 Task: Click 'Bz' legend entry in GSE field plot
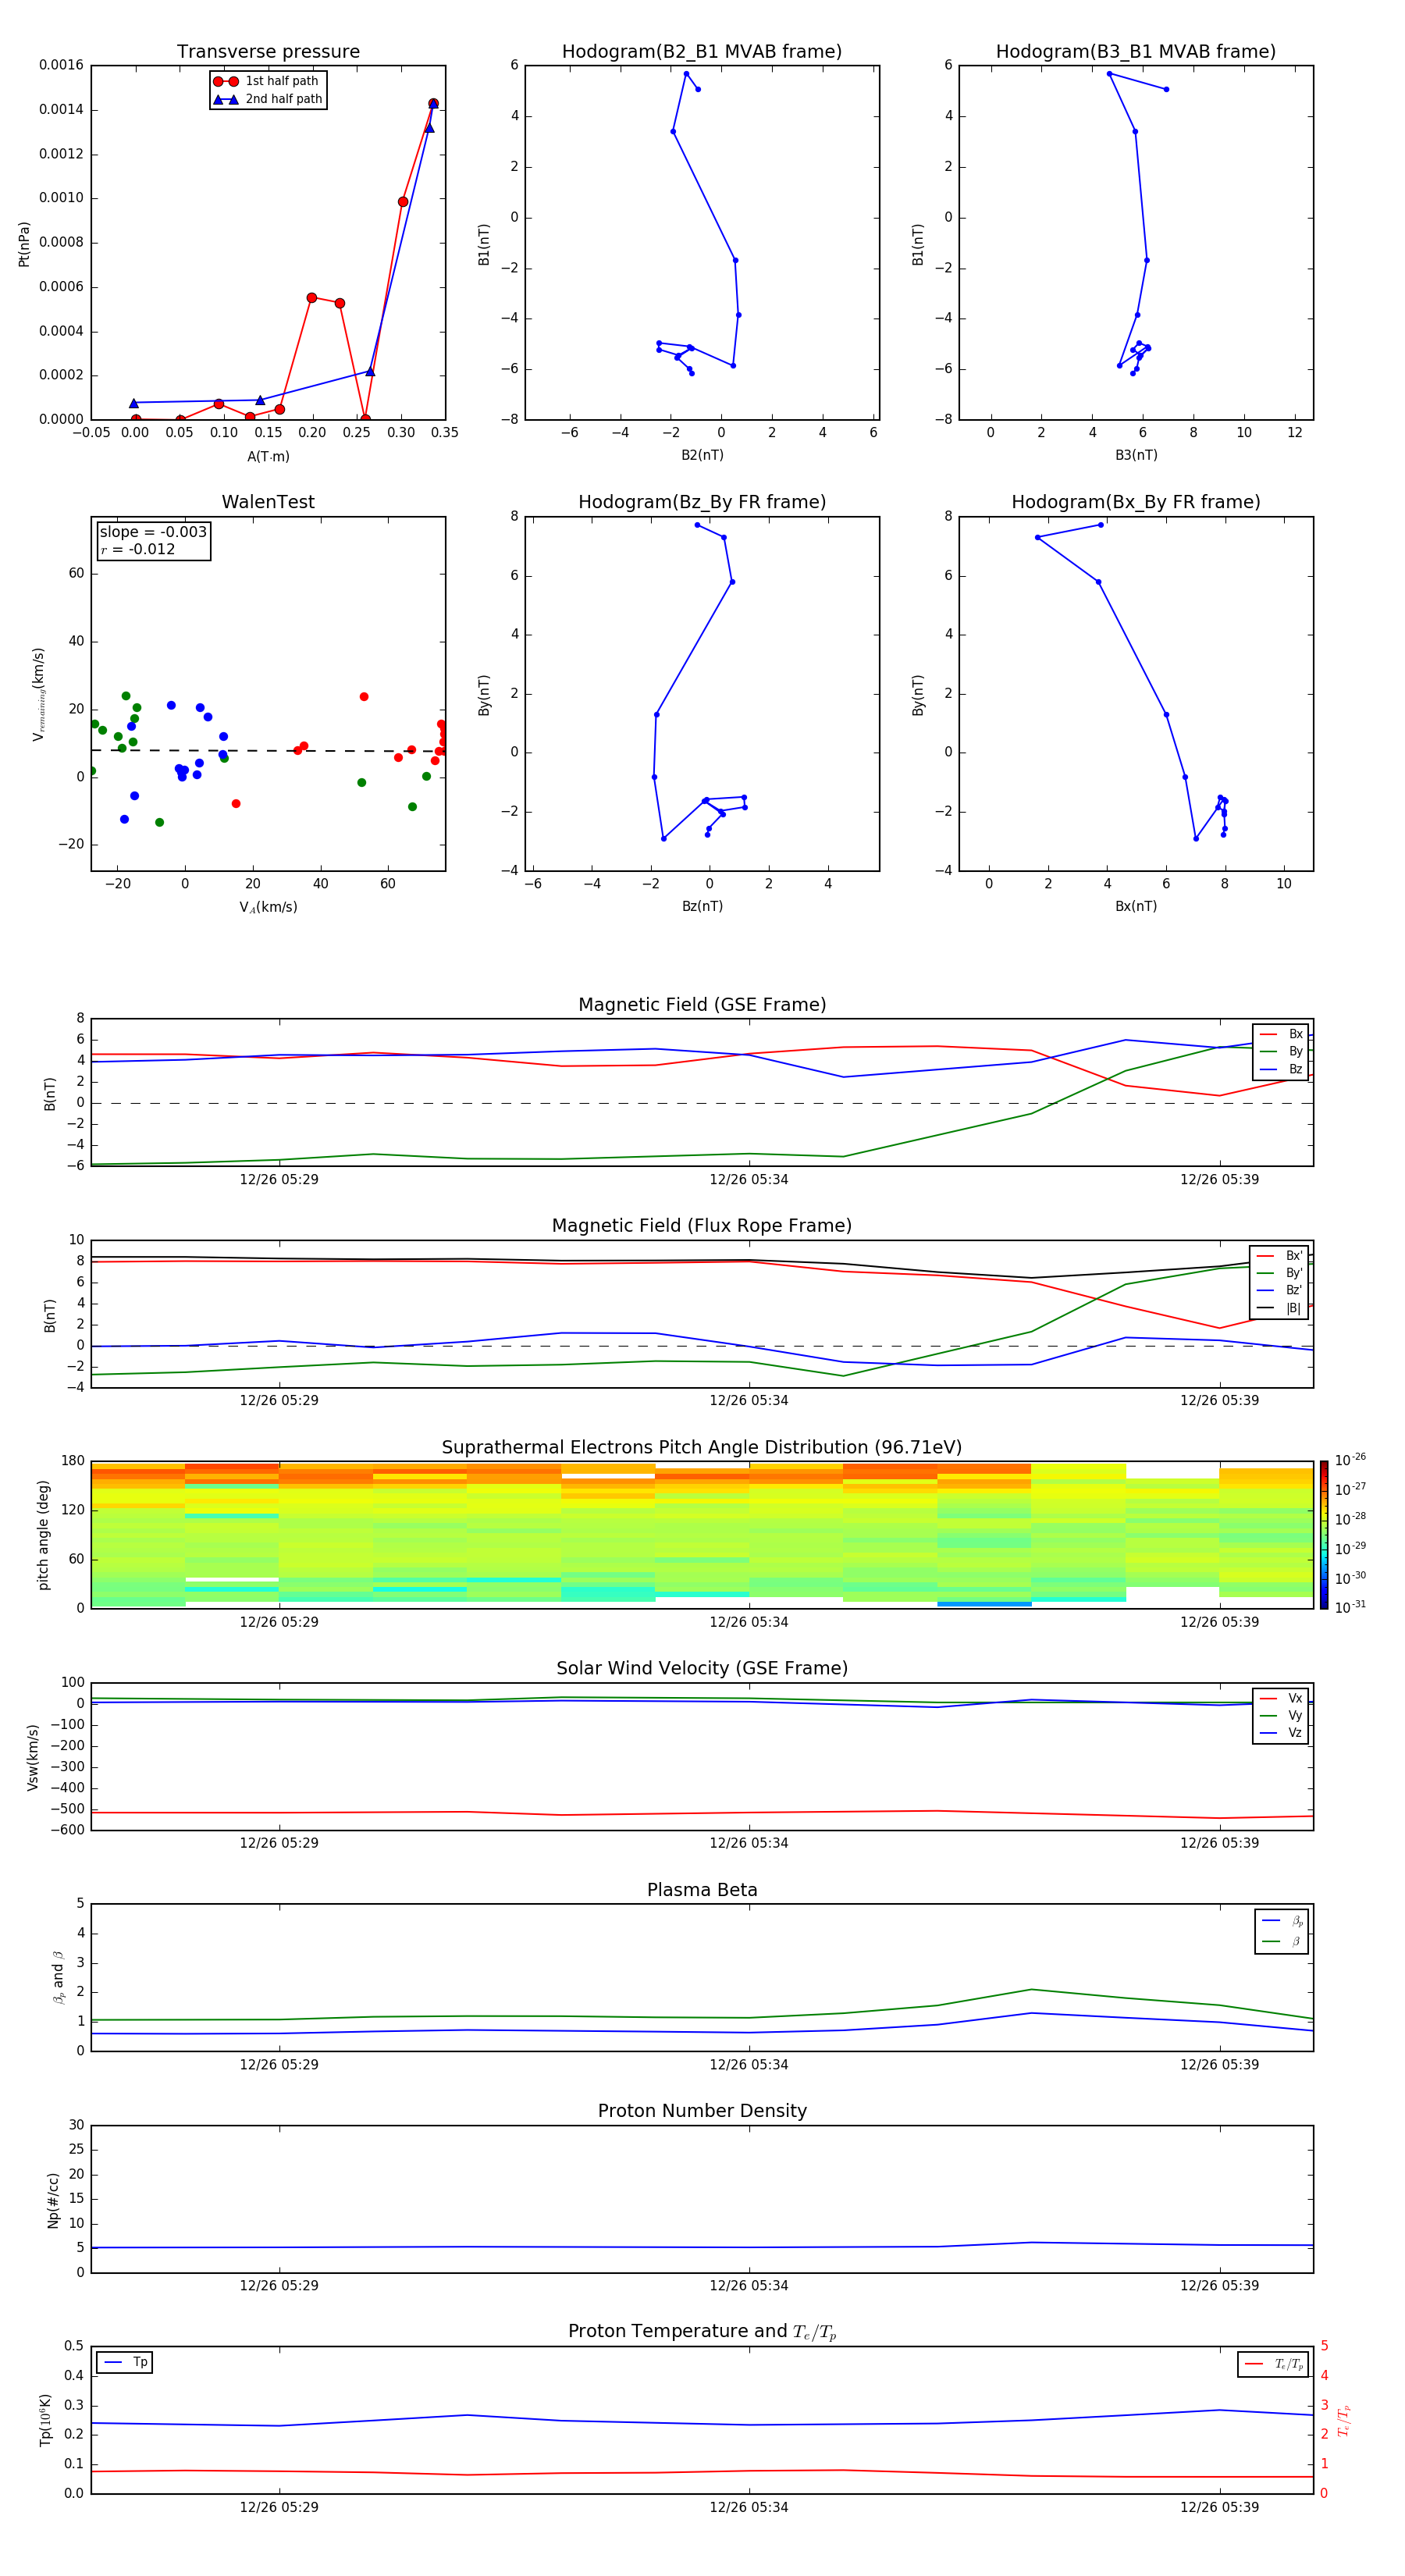click(x=1281, y=1069)
